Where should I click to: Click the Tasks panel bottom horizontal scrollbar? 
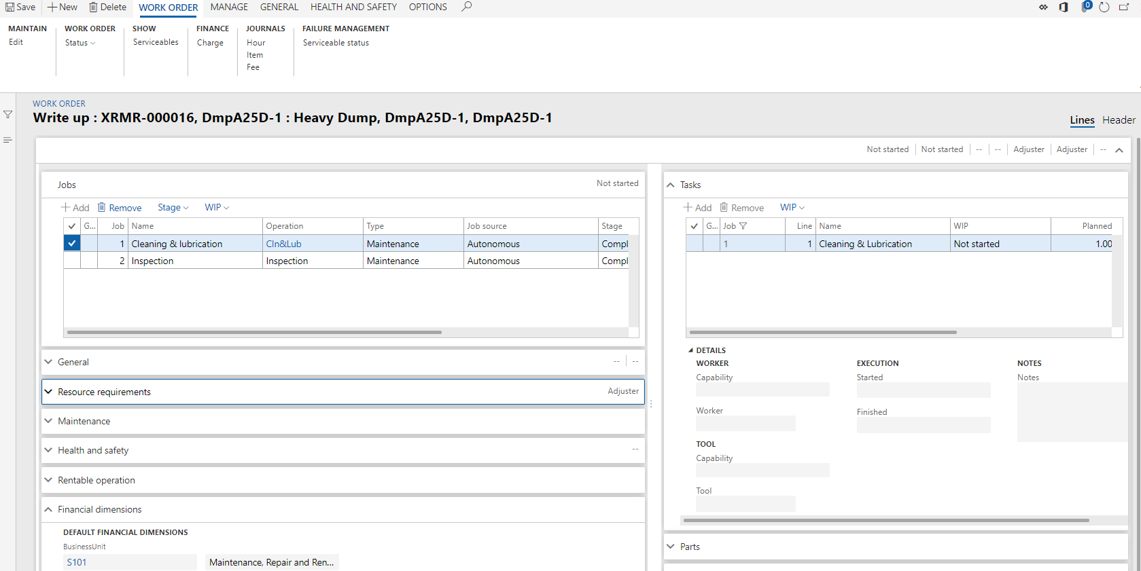(x=886, y=521)
